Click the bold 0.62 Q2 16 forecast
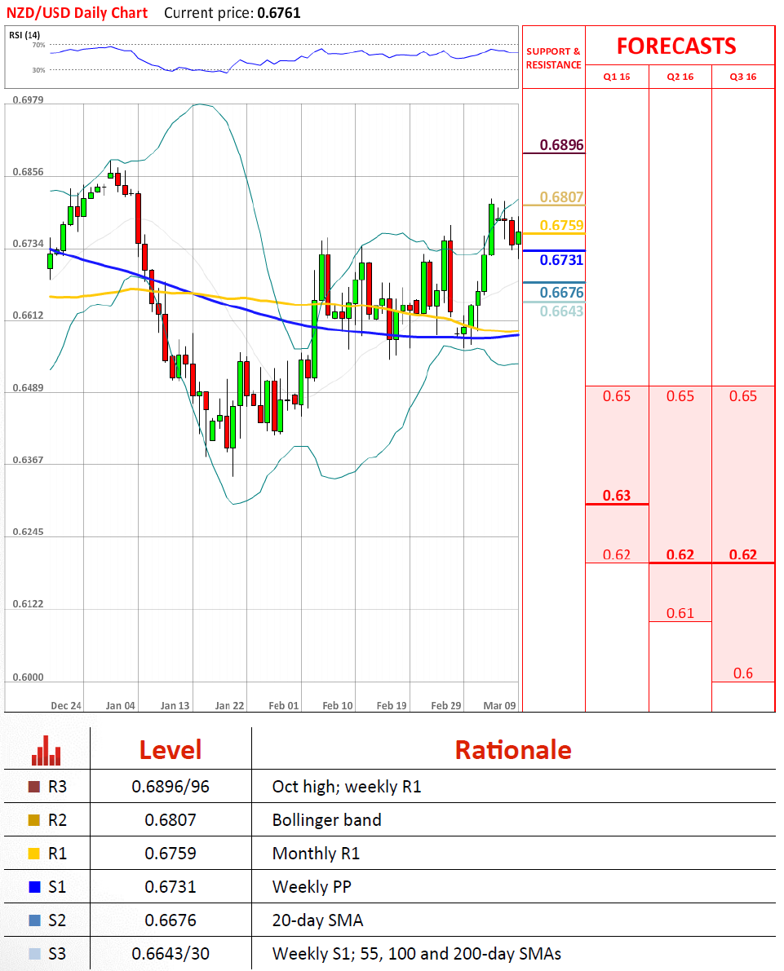This screenshot has height=971, width=784. coord(680,555)
